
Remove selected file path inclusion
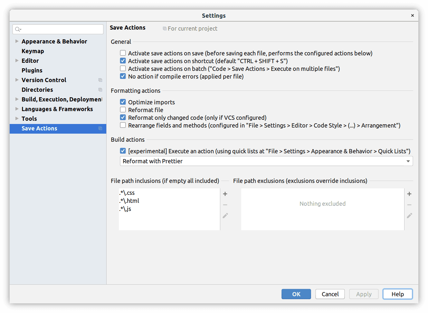click(225, 205)
